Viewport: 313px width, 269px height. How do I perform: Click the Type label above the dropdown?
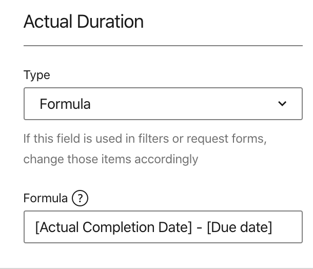[x=37, y=75]
